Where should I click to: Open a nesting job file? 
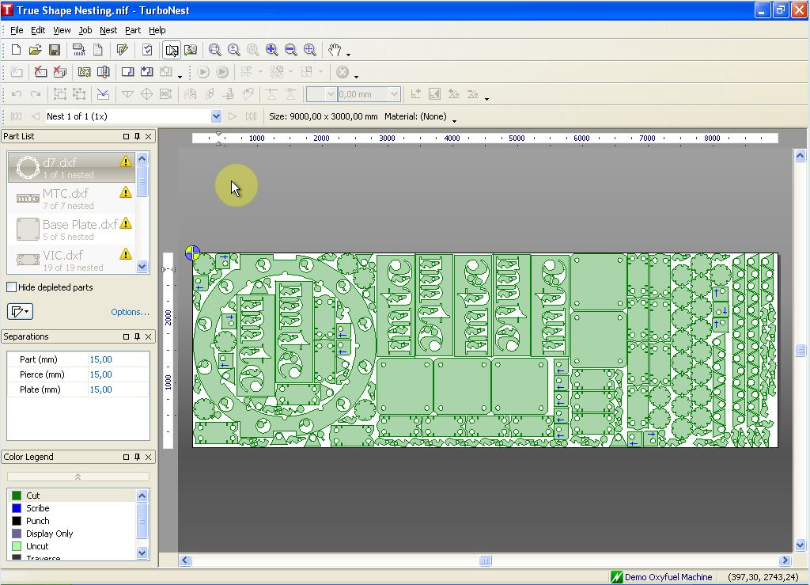pyautogui.click(x=35, y=50)
